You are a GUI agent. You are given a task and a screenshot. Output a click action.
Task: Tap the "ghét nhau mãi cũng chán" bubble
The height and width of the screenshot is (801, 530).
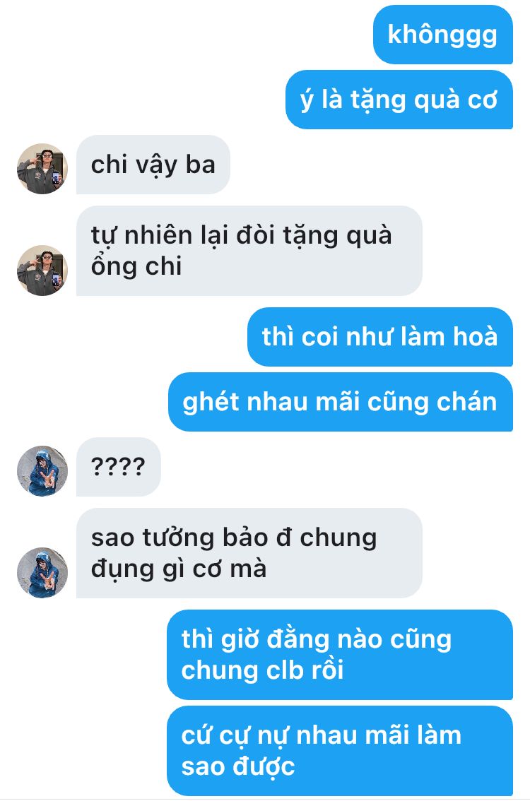point(341,402)
